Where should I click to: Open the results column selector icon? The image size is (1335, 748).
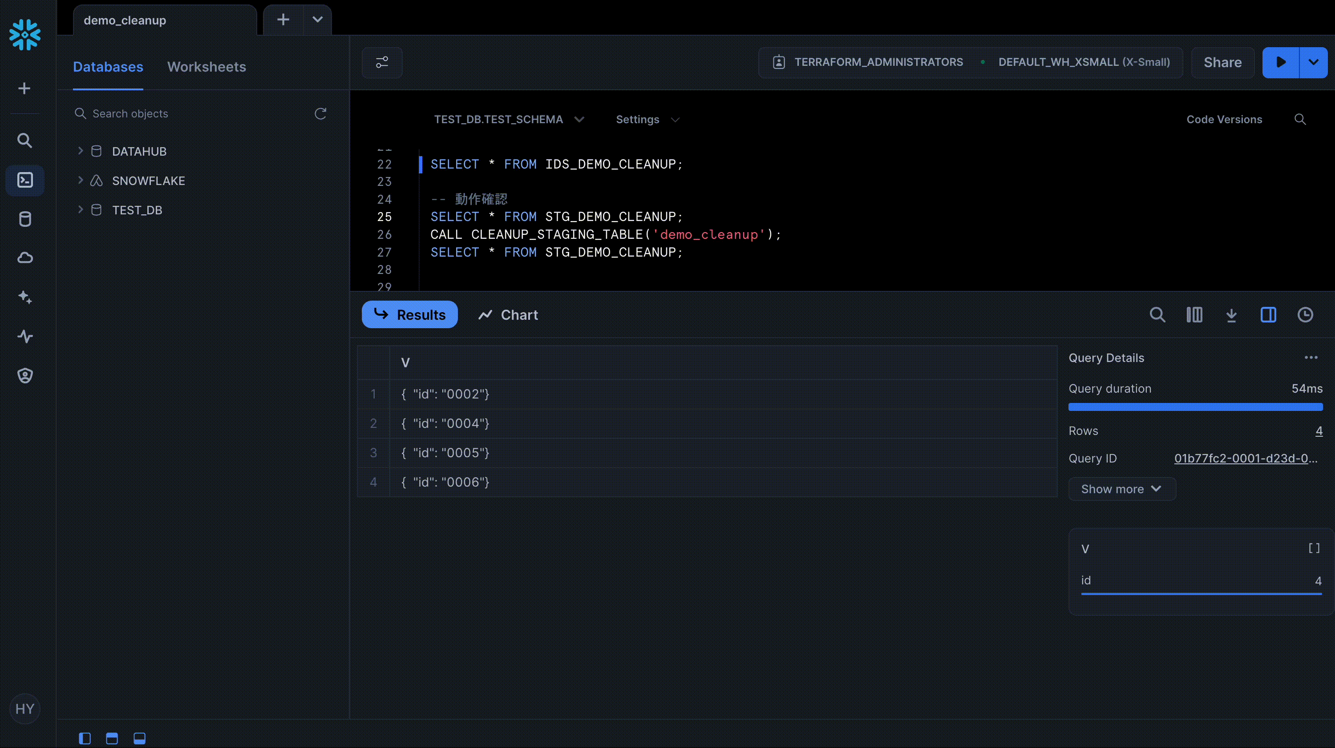point(1194,314)
